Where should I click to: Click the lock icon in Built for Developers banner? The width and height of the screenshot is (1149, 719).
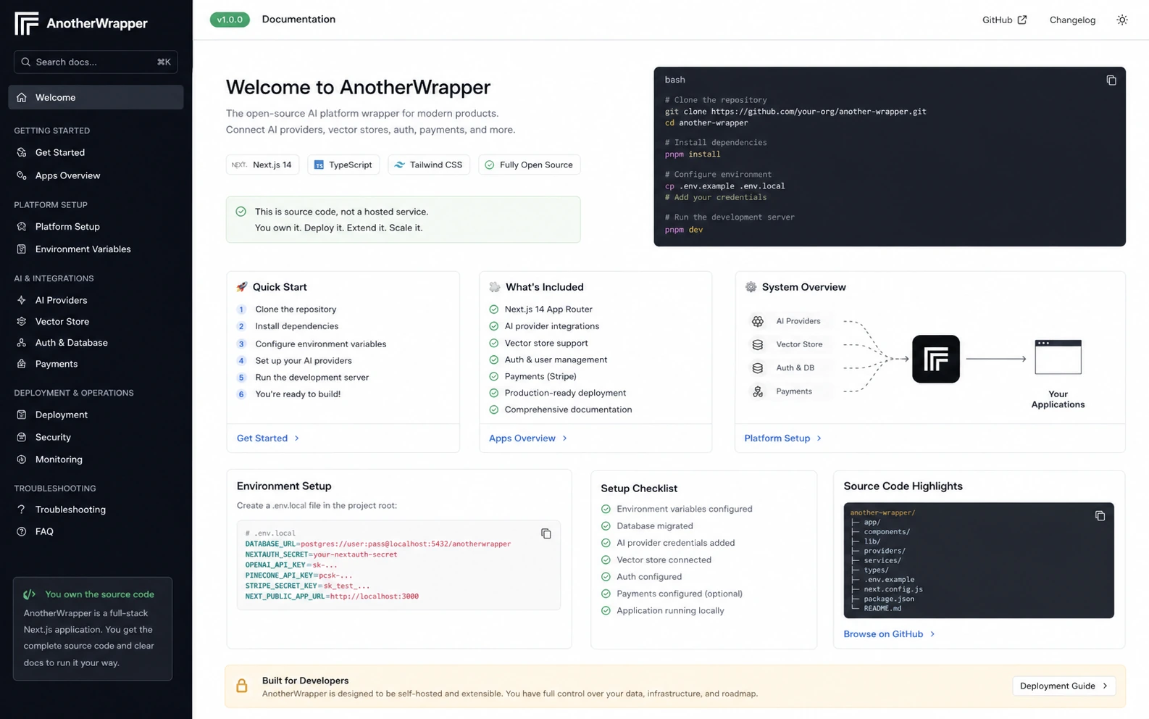[x=242, y=685]
